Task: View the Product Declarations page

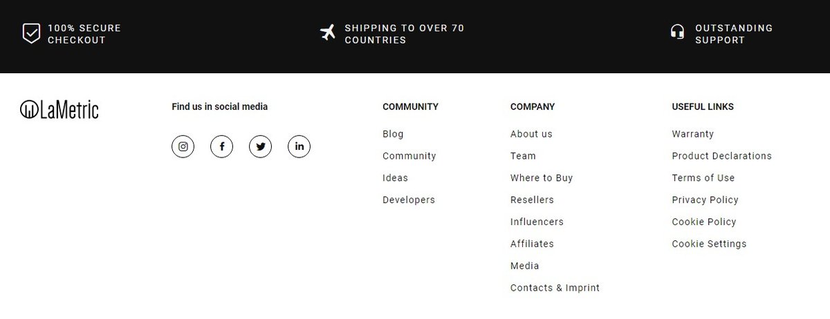Action: point(721,156)
